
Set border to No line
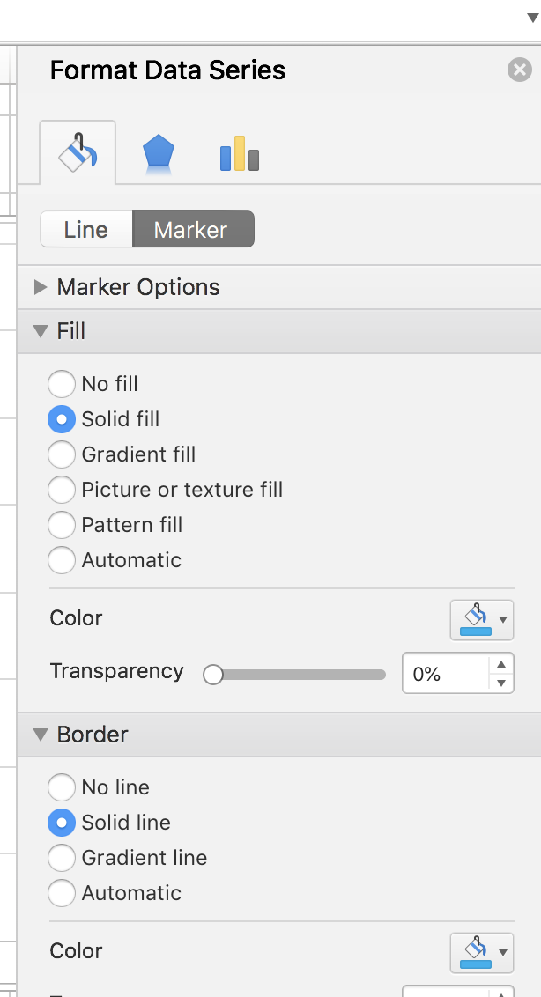coord(62,787)
